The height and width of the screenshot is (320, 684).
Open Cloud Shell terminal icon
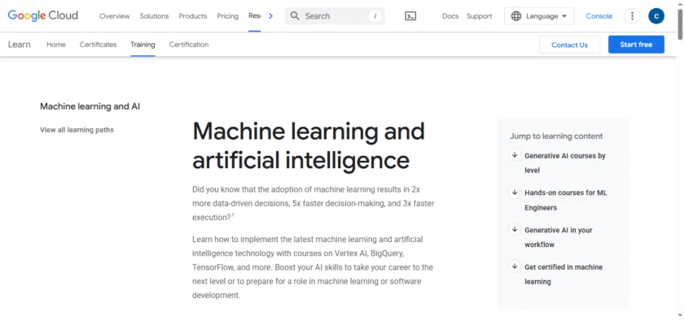410,16
